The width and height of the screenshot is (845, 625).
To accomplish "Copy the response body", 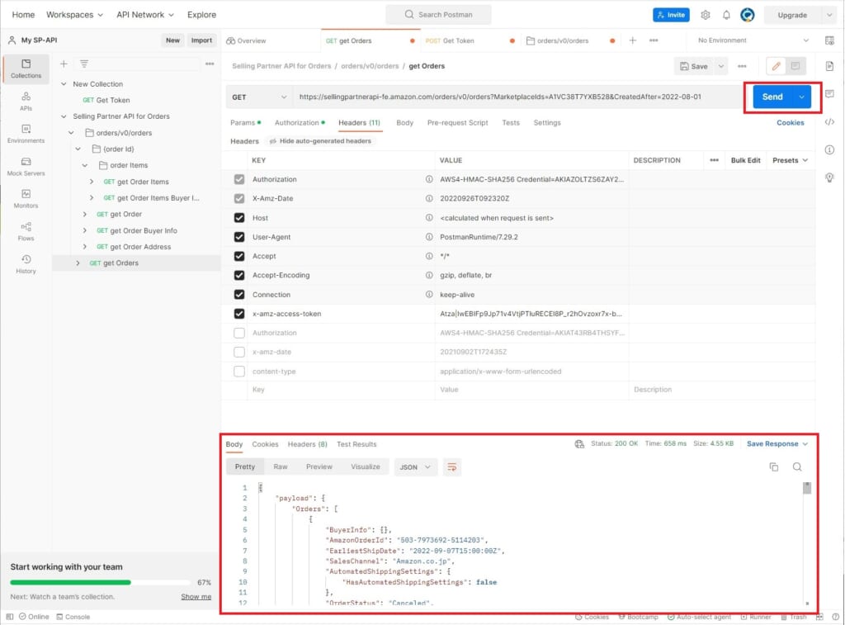I will pyautogui.click(x=774, y=467).
